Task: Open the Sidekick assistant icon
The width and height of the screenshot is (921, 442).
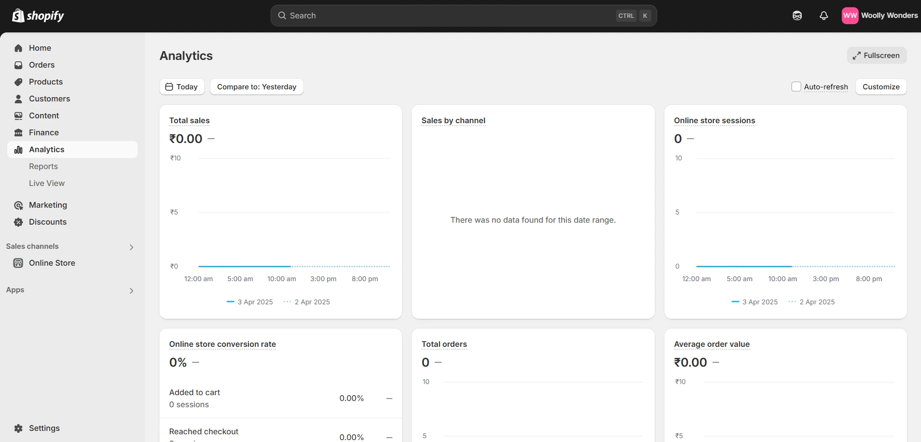Action: pos(797,15)
